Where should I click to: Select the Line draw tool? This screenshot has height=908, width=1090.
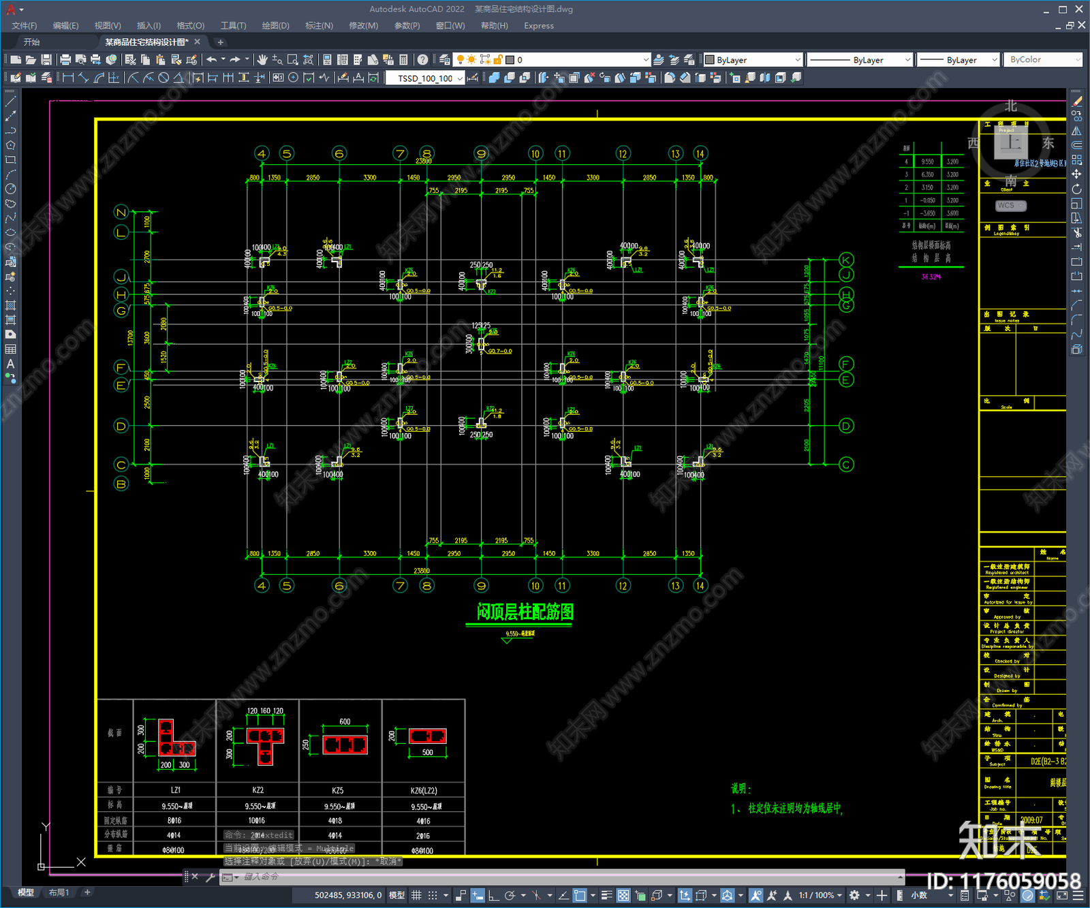click(x=10, y=101)
